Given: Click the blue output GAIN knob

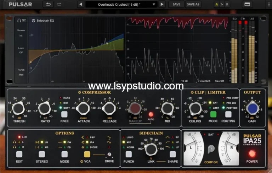Looking at the screenshot, I should click(x=253, y=108).
